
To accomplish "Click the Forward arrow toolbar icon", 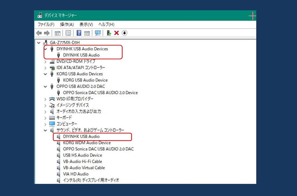I will coord(47,33).
